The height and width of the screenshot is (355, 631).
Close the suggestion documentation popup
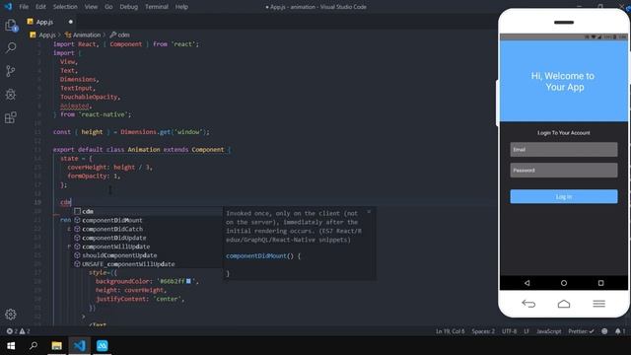tap(369, 212)
